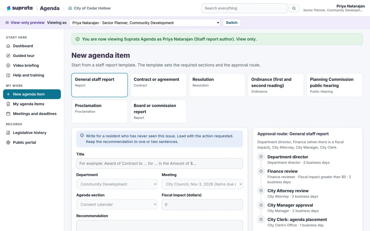Click the Fiscal impact (dollars) field
The width and height of the screenshot is (370, 231).
click(202, 205)
